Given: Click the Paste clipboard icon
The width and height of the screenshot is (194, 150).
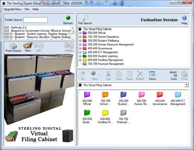Looking at the screenshot, I should coord(130,74).
